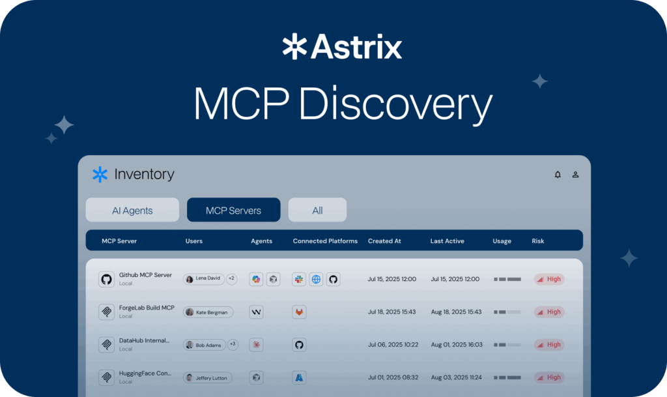The height and width of the screenshot is (397, 667).
Task: Click the Windsurf agent icon in ForgeLab row
Action: 257,312
